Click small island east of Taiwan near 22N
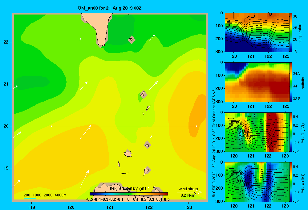This screenshot has height=210, width=308. (x=132, y=40)
